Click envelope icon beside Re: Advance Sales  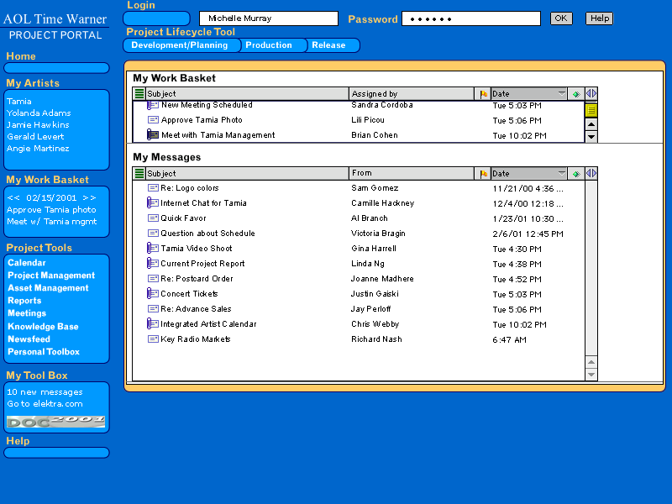[153, 309]
